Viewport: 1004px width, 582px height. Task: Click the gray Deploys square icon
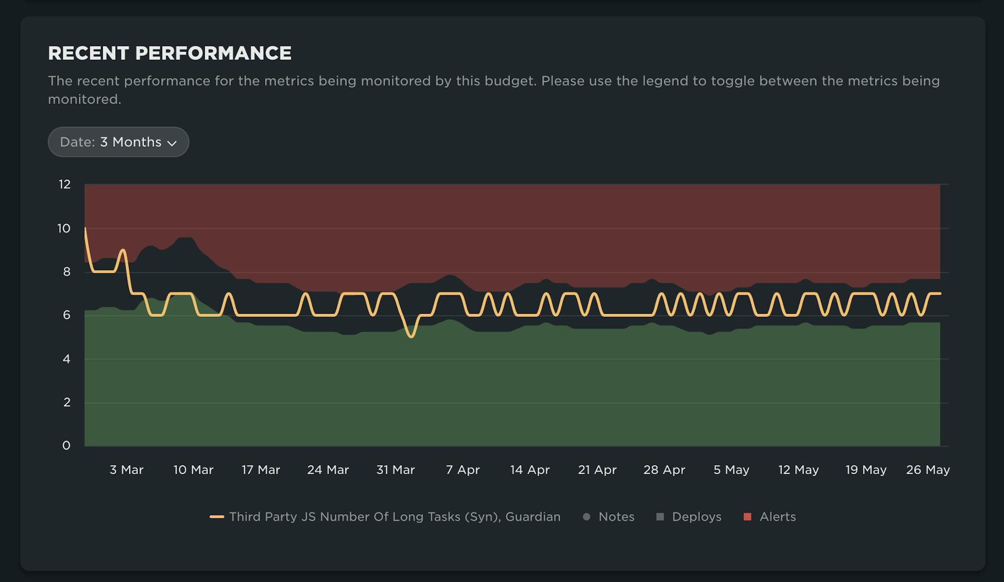coord(660,517)
